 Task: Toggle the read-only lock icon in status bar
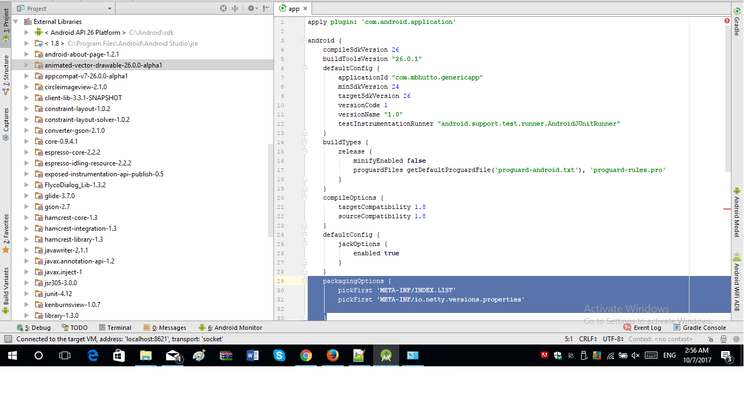coord(710,339)
